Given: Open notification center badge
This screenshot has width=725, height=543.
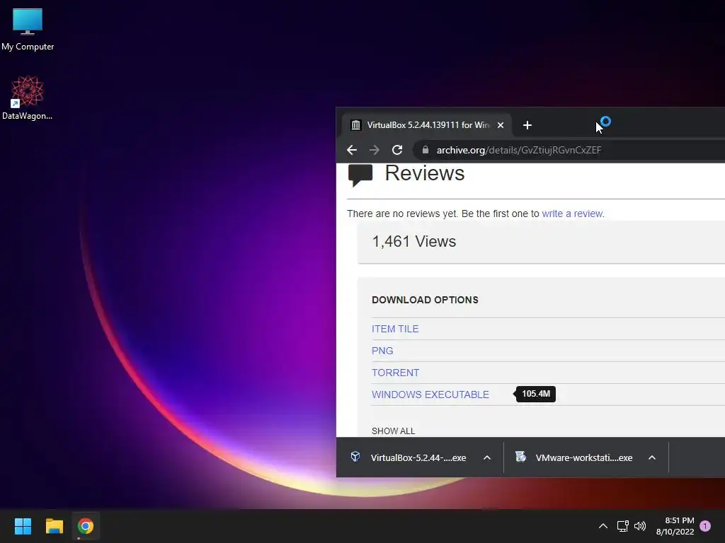Looking at the screenshot, I should pos(705,526).
